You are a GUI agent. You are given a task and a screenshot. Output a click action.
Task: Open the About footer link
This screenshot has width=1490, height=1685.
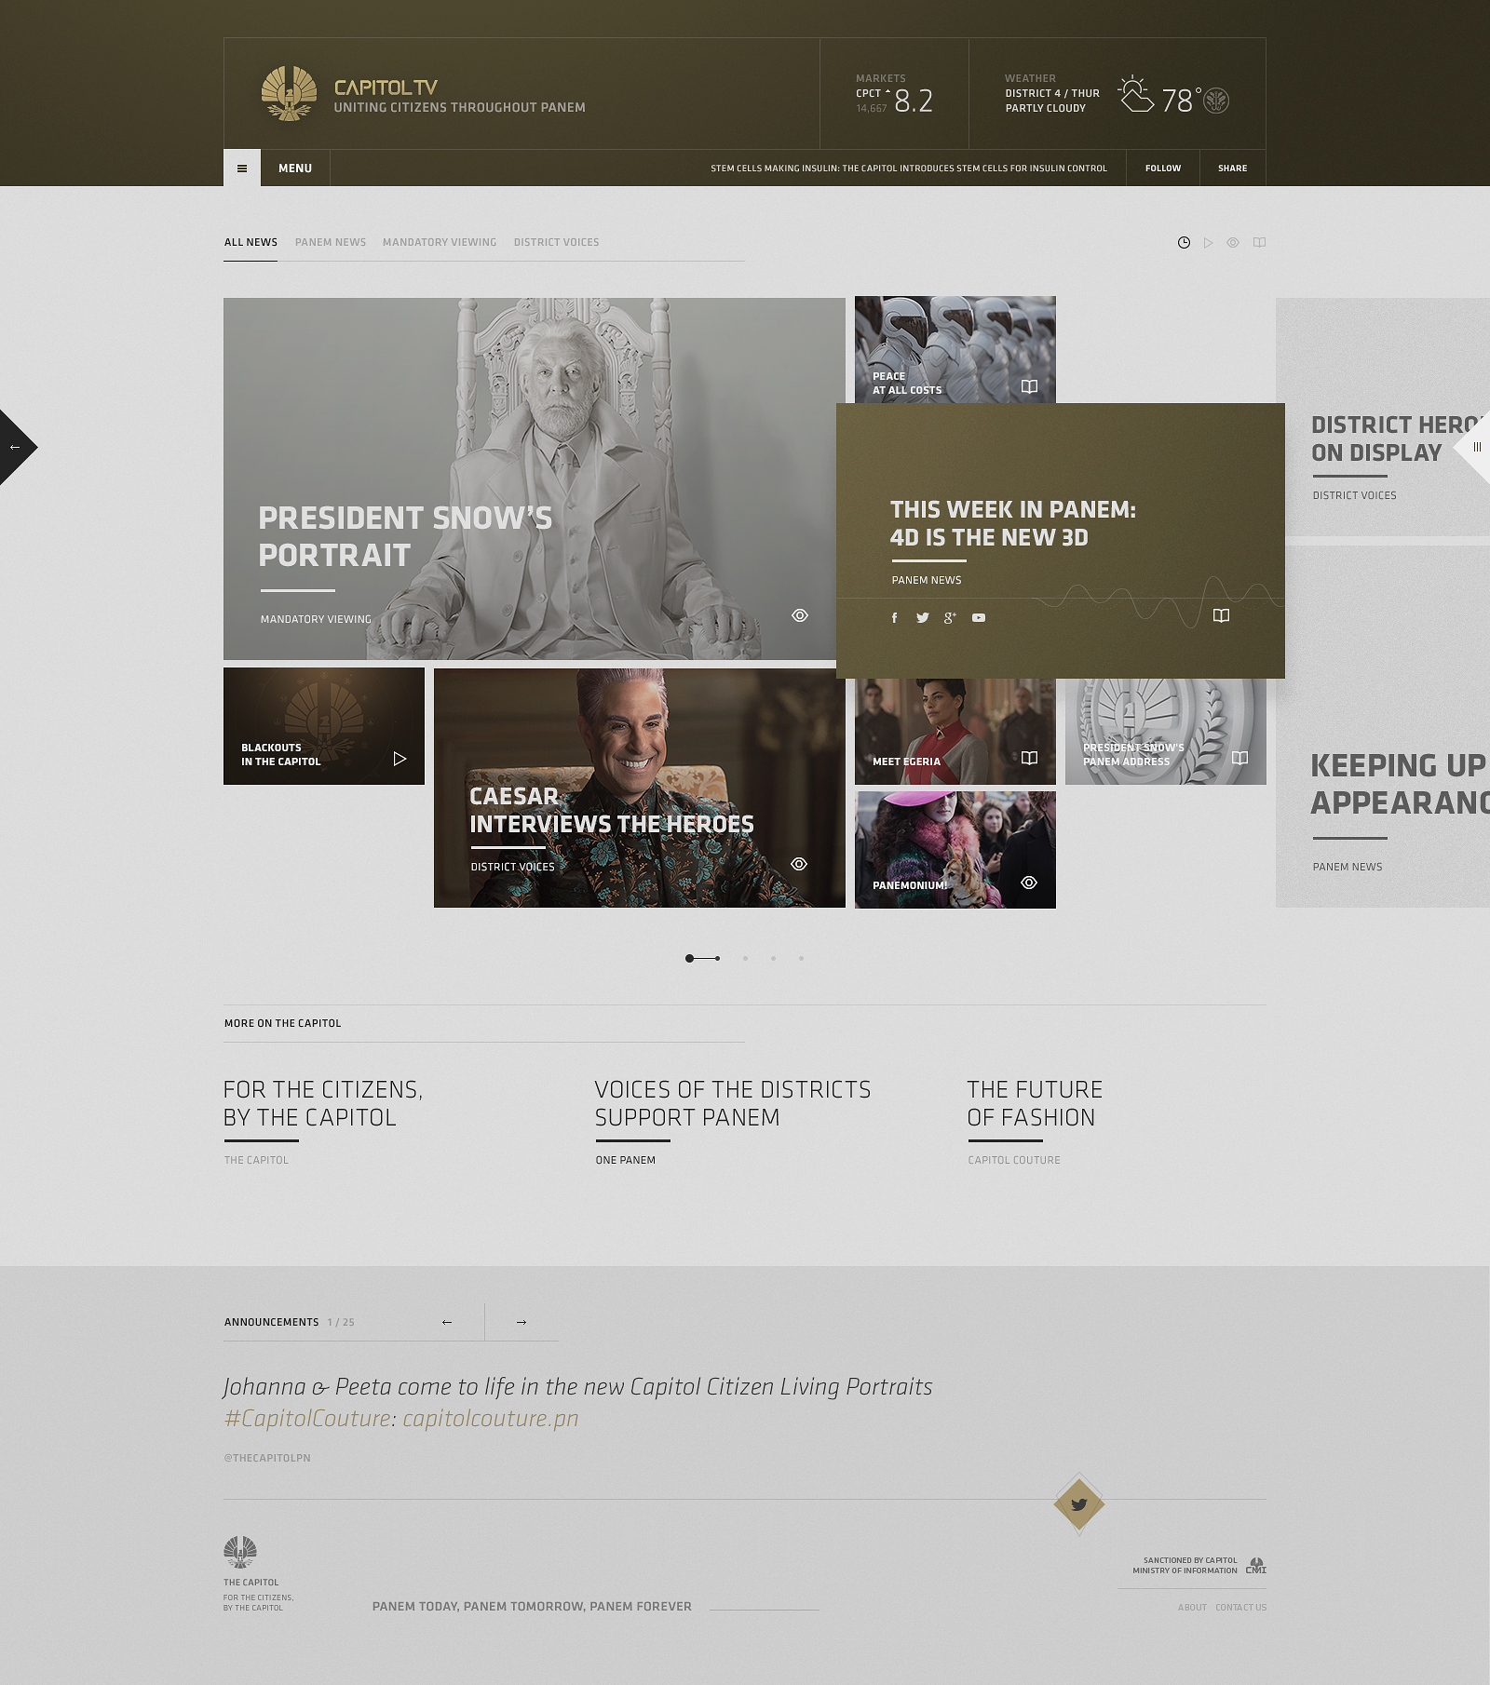1192,1608
